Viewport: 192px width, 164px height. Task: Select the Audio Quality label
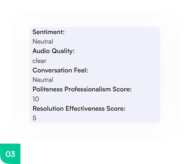[54, 51]
